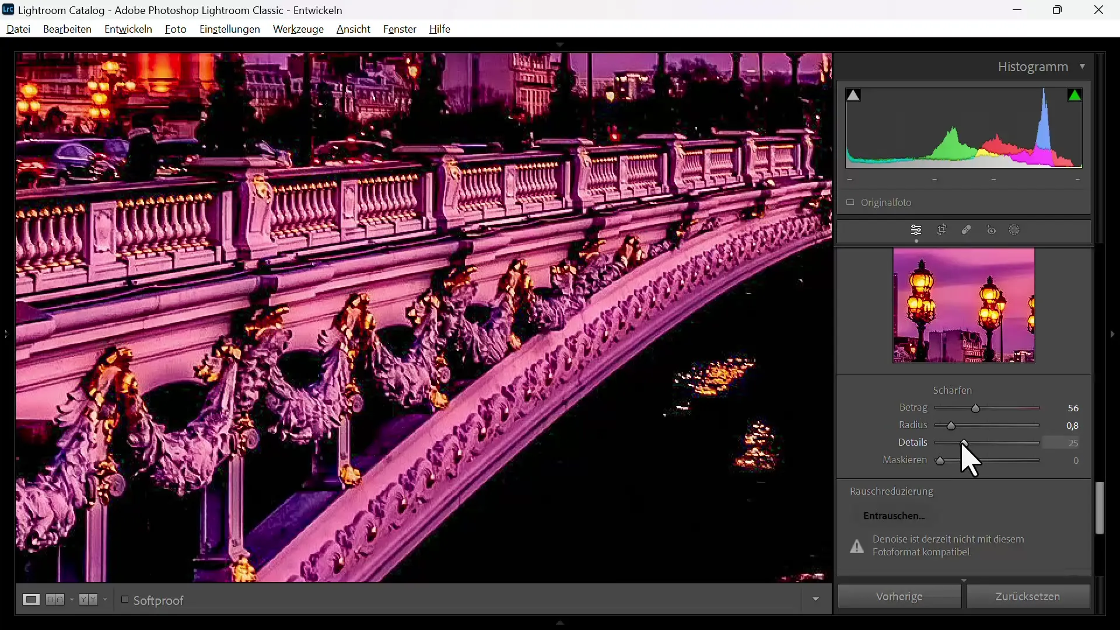Open the Entwickeln menu
1120x630 pixels.
point(128,29)
